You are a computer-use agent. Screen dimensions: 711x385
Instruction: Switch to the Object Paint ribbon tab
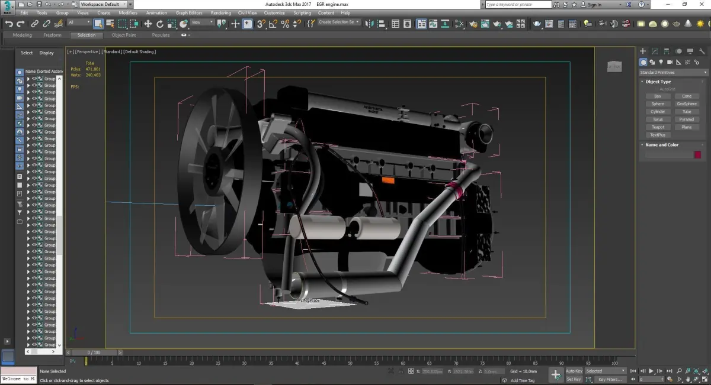coord(124,35)
